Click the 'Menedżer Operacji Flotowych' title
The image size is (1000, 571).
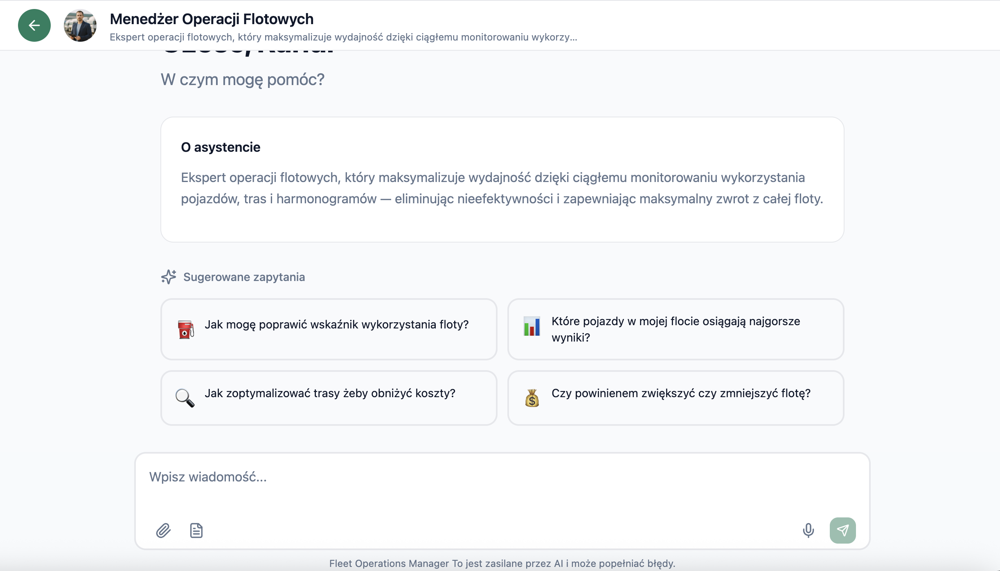click(211, 18)
